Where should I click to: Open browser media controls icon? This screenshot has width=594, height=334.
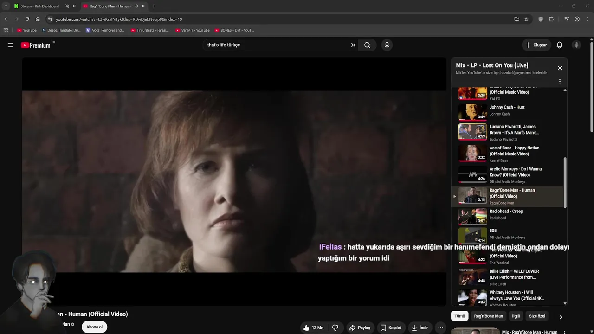point(567,19)
